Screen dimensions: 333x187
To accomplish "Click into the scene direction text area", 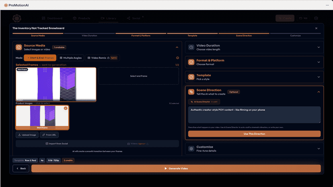I will point(254,115).
